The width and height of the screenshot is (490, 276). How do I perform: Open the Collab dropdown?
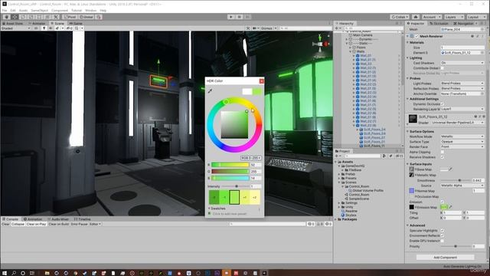(x=400, y=17)
